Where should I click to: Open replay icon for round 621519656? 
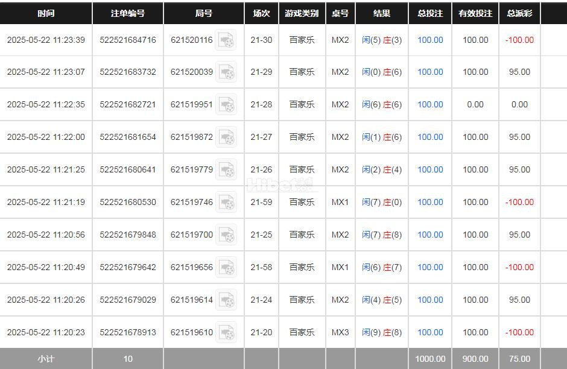(226, 268)
